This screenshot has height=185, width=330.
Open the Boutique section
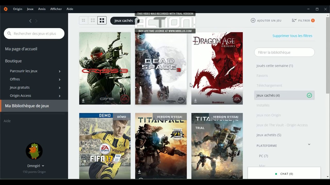[x=13, y=61]
